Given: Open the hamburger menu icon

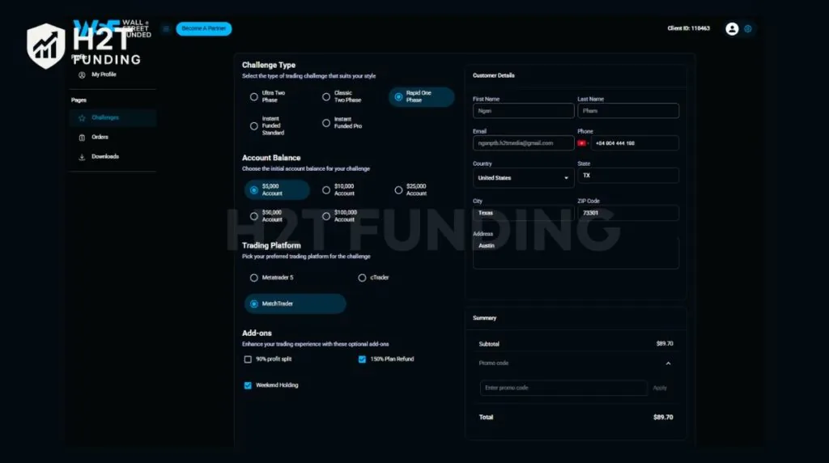Looking at the screenshot, I should pyautogui.click(x=166, y=28).
